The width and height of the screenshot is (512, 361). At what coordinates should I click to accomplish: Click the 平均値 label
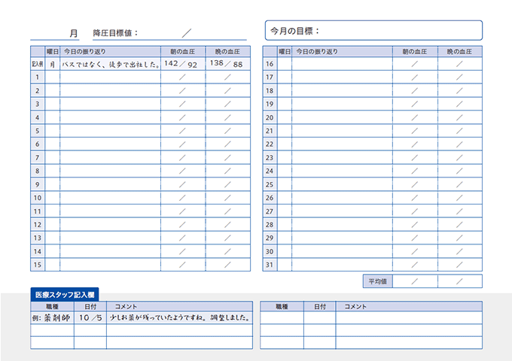(377, 281)
